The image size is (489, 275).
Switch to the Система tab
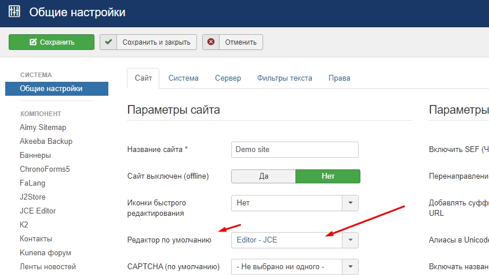[x=183, y=78]
